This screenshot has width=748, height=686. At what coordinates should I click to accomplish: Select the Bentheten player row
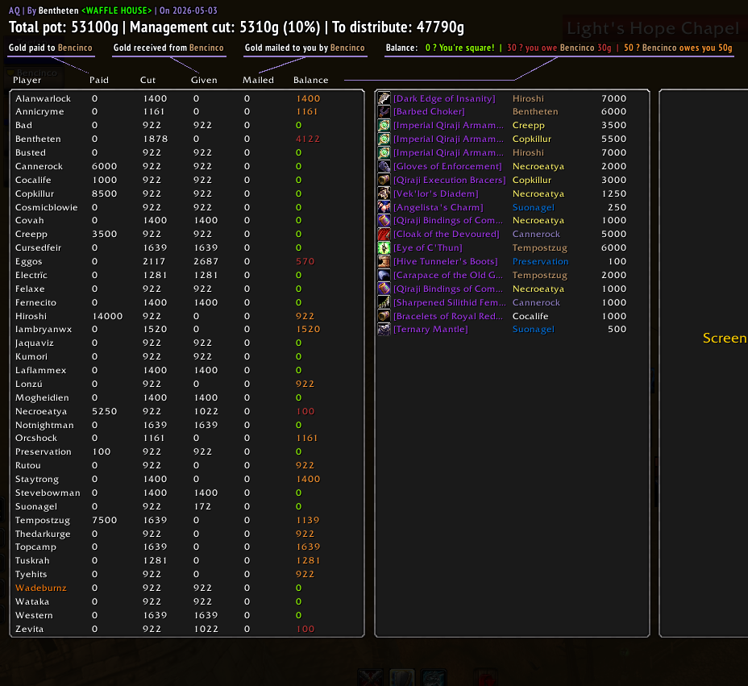[x=187, y=139]
